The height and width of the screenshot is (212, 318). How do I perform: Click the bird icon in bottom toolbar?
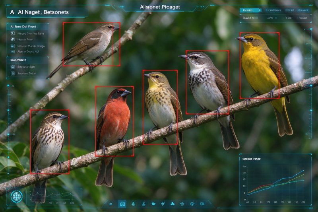[x=153, y=204]
